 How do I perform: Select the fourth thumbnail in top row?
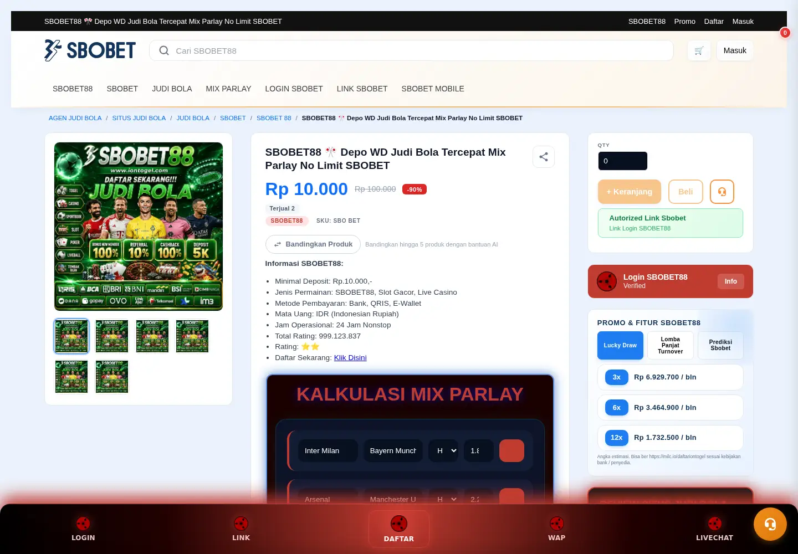(192, 336)
